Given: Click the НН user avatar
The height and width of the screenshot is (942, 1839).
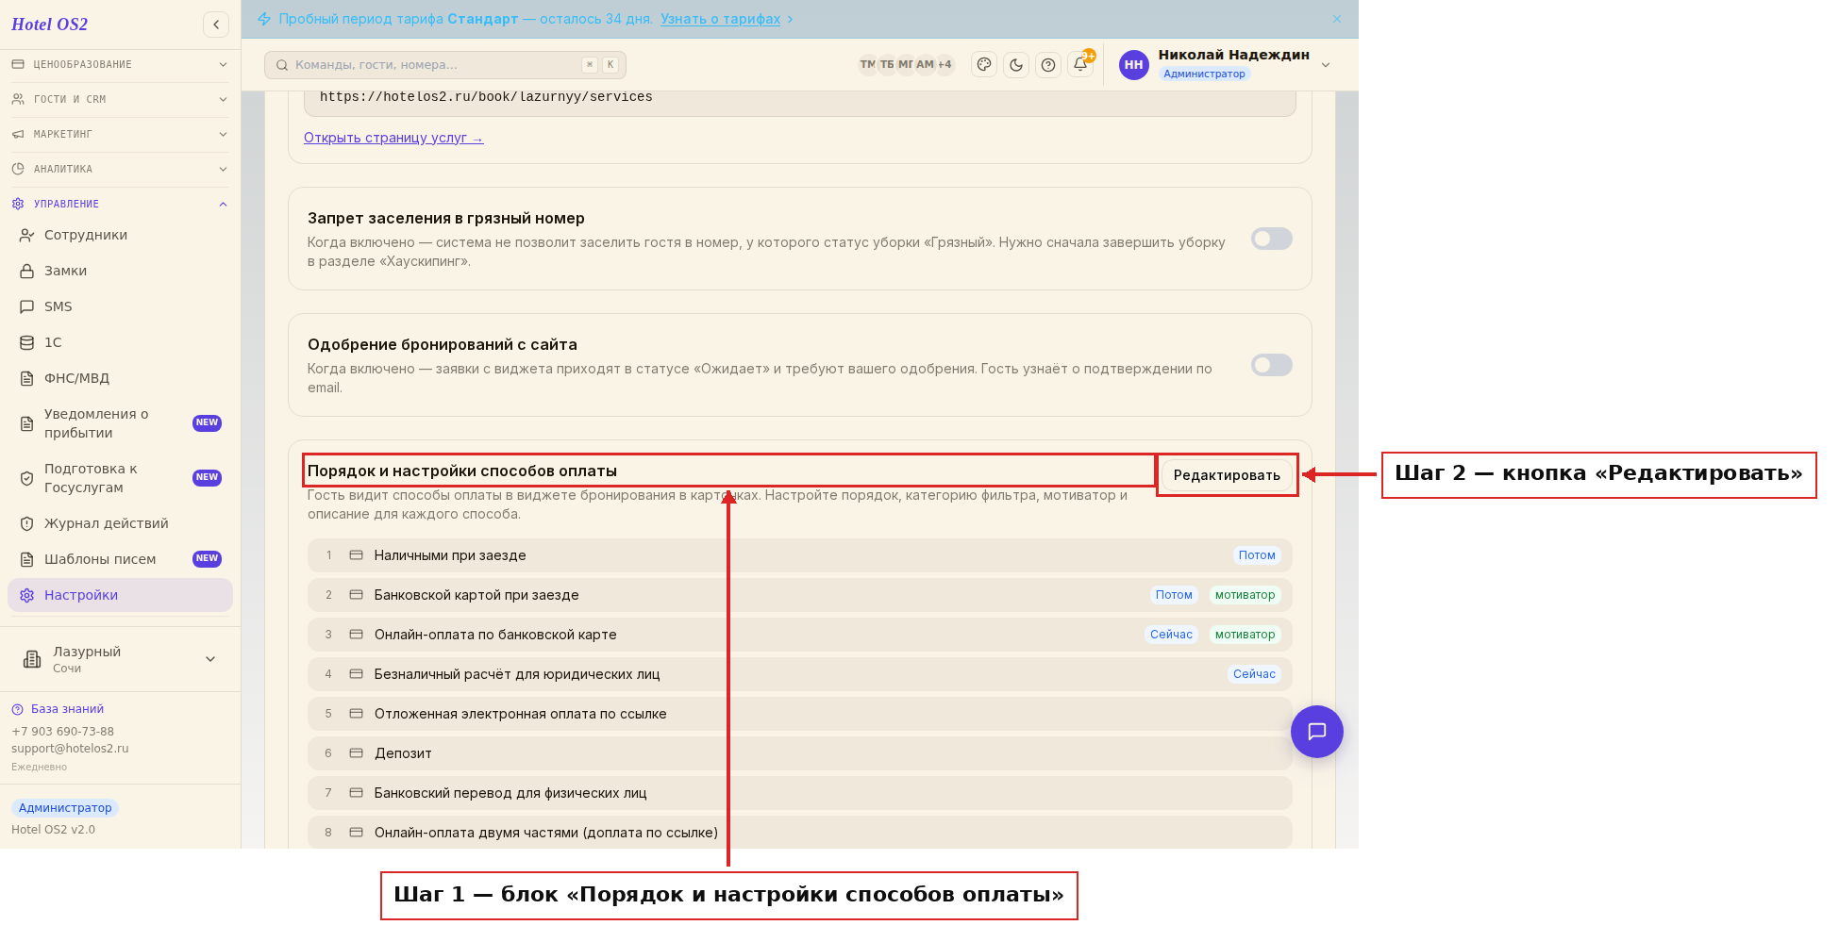Looking at the screenshot, I should click(x=1134, y=65).
